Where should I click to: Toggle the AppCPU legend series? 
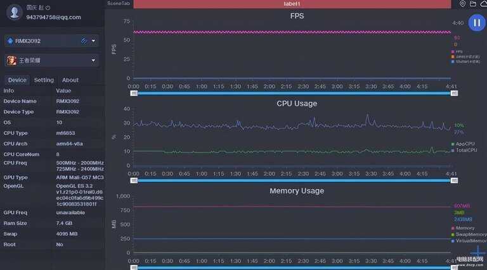(x=463, y=144)
